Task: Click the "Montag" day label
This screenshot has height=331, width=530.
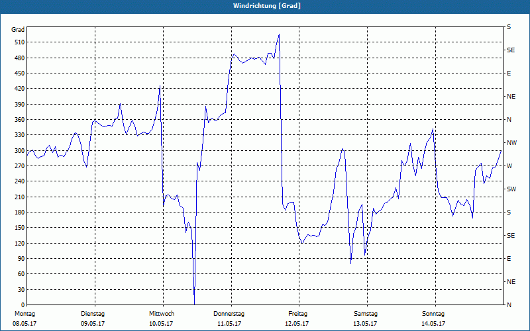Action: (x=25, y=314)
